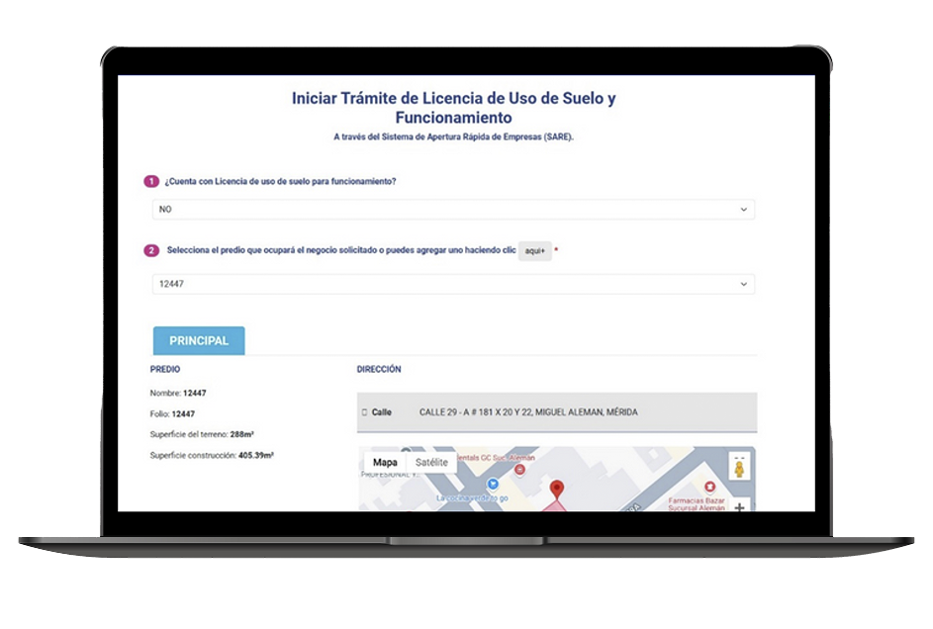Click the step 2 number badge
The width and height of the screenshot is (933, 629).
pyautogui.click(x=151, y=251)
